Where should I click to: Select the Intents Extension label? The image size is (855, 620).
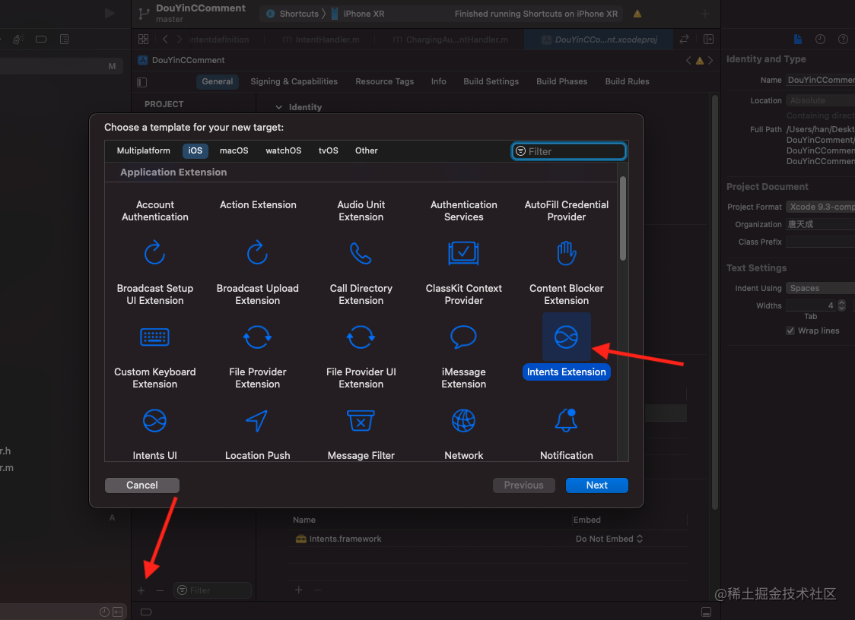click(566, 372)
